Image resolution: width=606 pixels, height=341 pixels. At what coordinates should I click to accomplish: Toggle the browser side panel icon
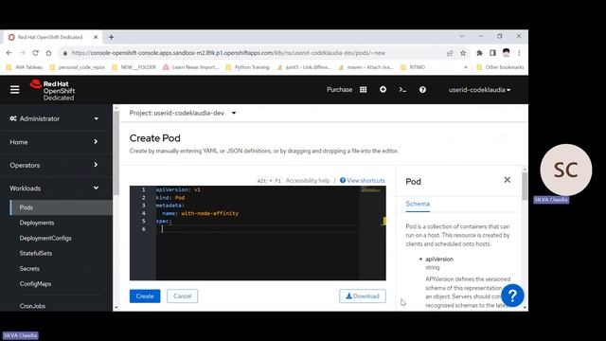492,53
